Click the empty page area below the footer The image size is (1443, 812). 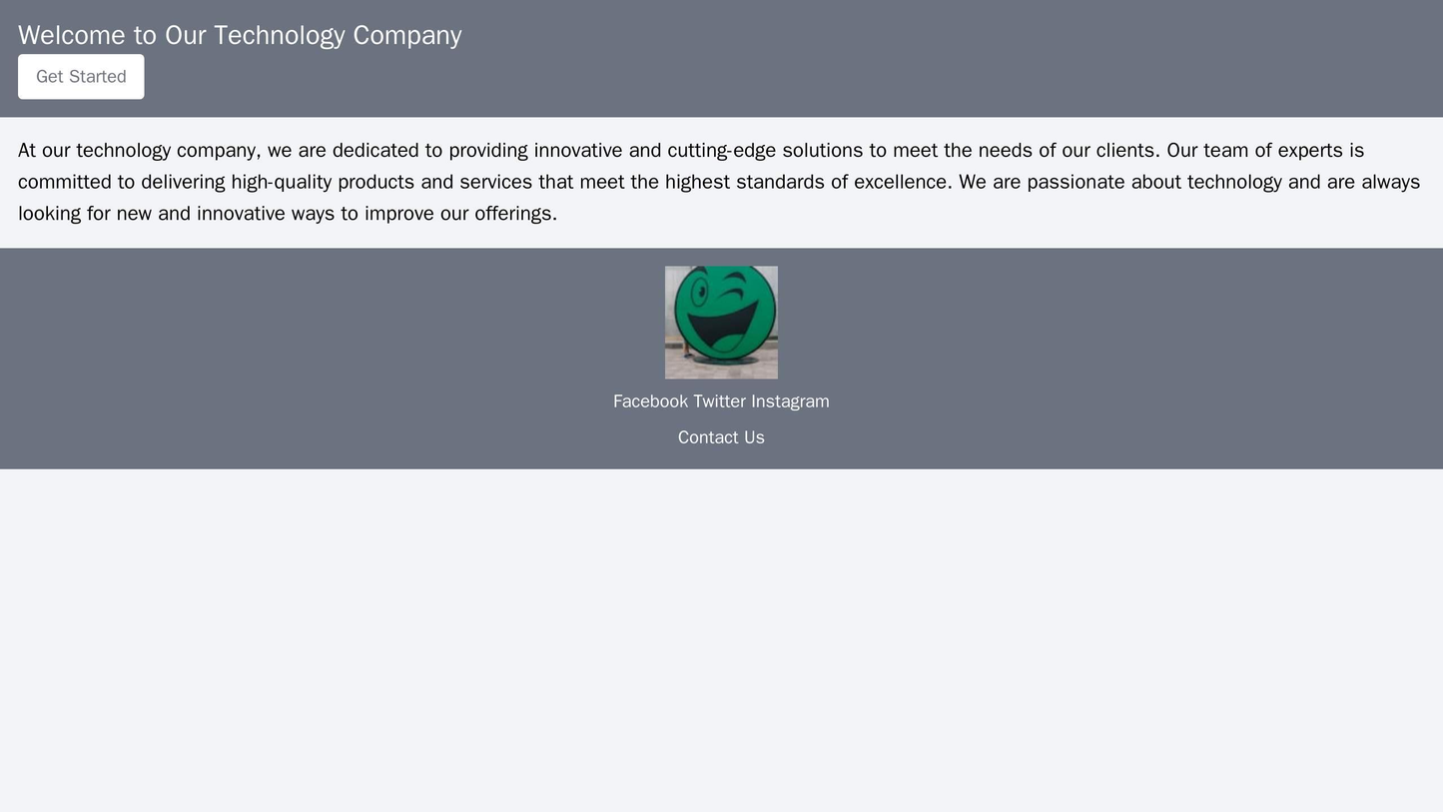(721, 639)
